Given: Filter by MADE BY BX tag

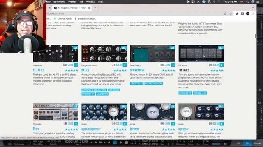Looking at the screenshot, I should (88, 94).
